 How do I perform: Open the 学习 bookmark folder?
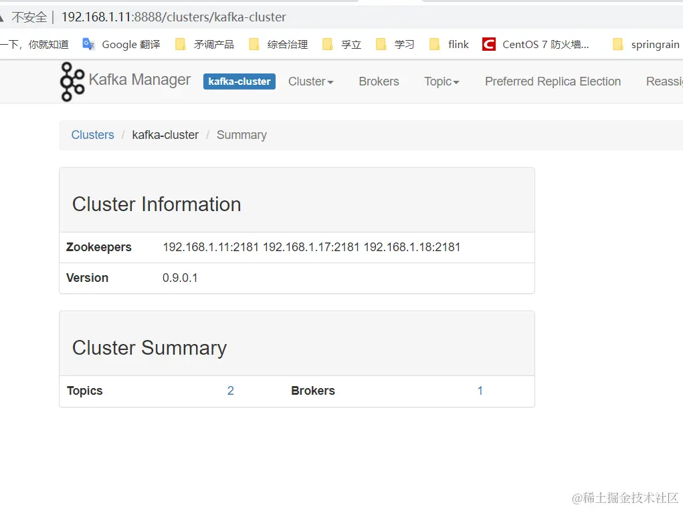[395, 44]
